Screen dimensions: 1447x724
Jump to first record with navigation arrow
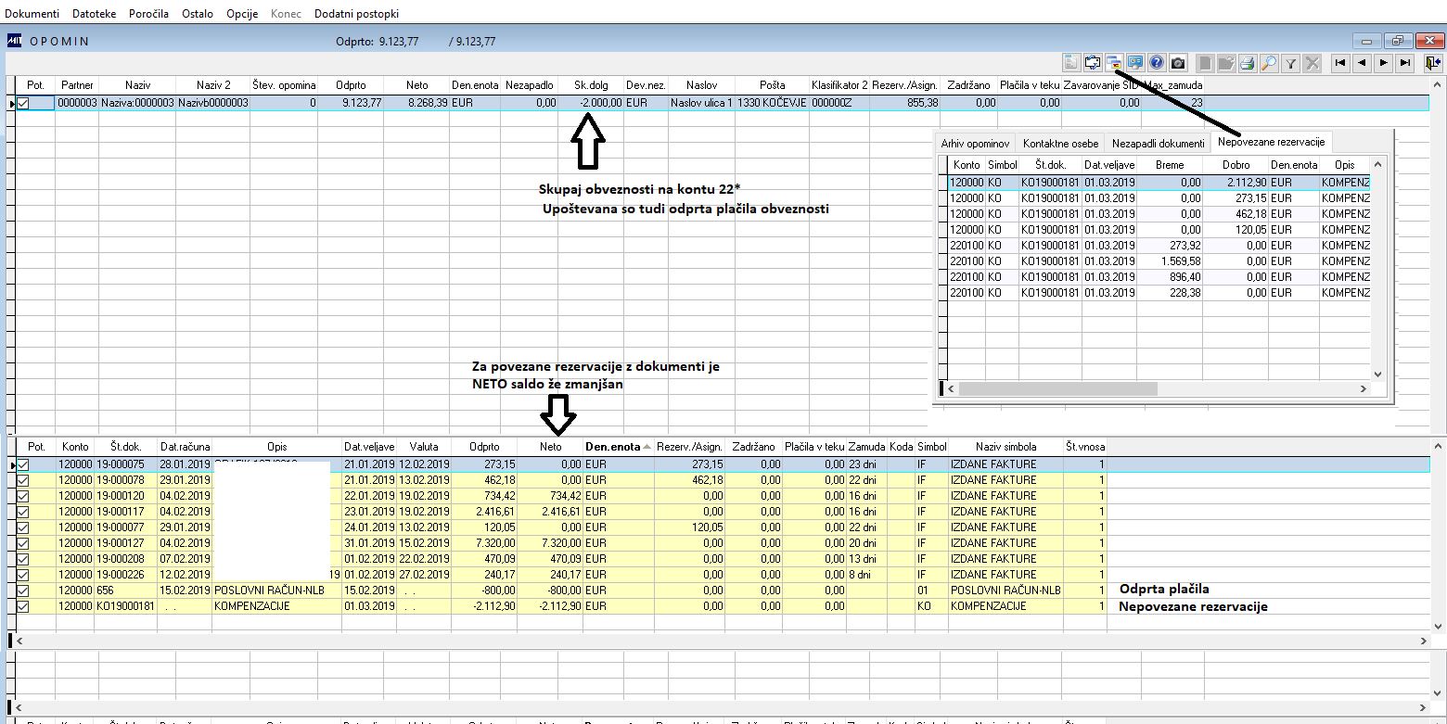pyautogui.click(x=1340, y=62)
